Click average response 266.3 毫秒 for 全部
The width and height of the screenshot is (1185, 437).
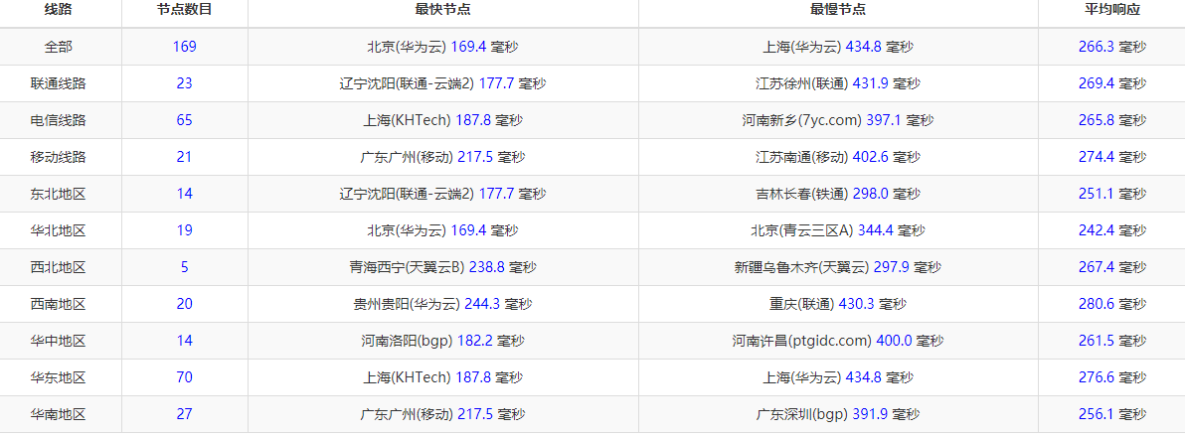[1112, 47]
